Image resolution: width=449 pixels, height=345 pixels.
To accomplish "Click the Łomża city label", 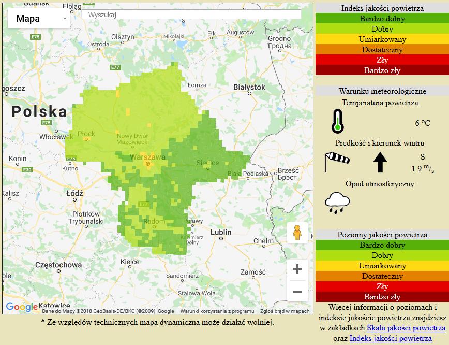I will pyautogui.click(x=197, y=85).
